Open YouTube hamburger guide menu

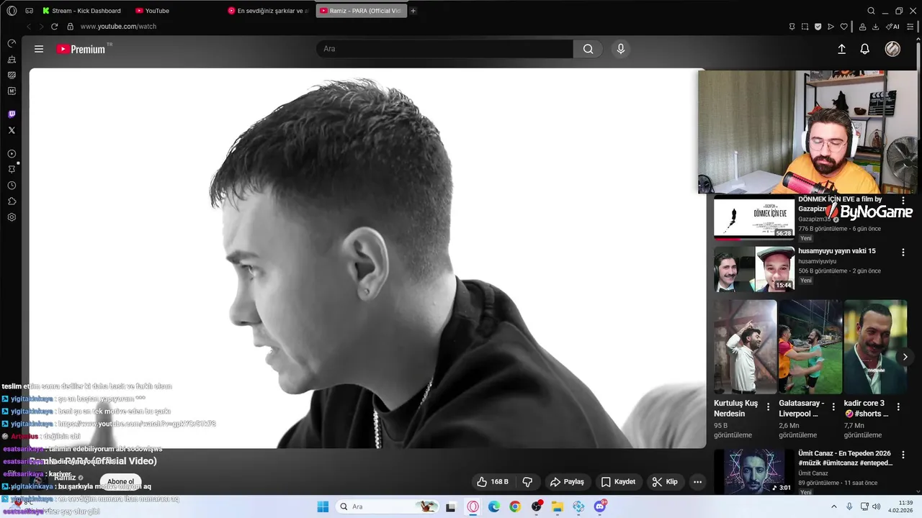pos(39,49)
